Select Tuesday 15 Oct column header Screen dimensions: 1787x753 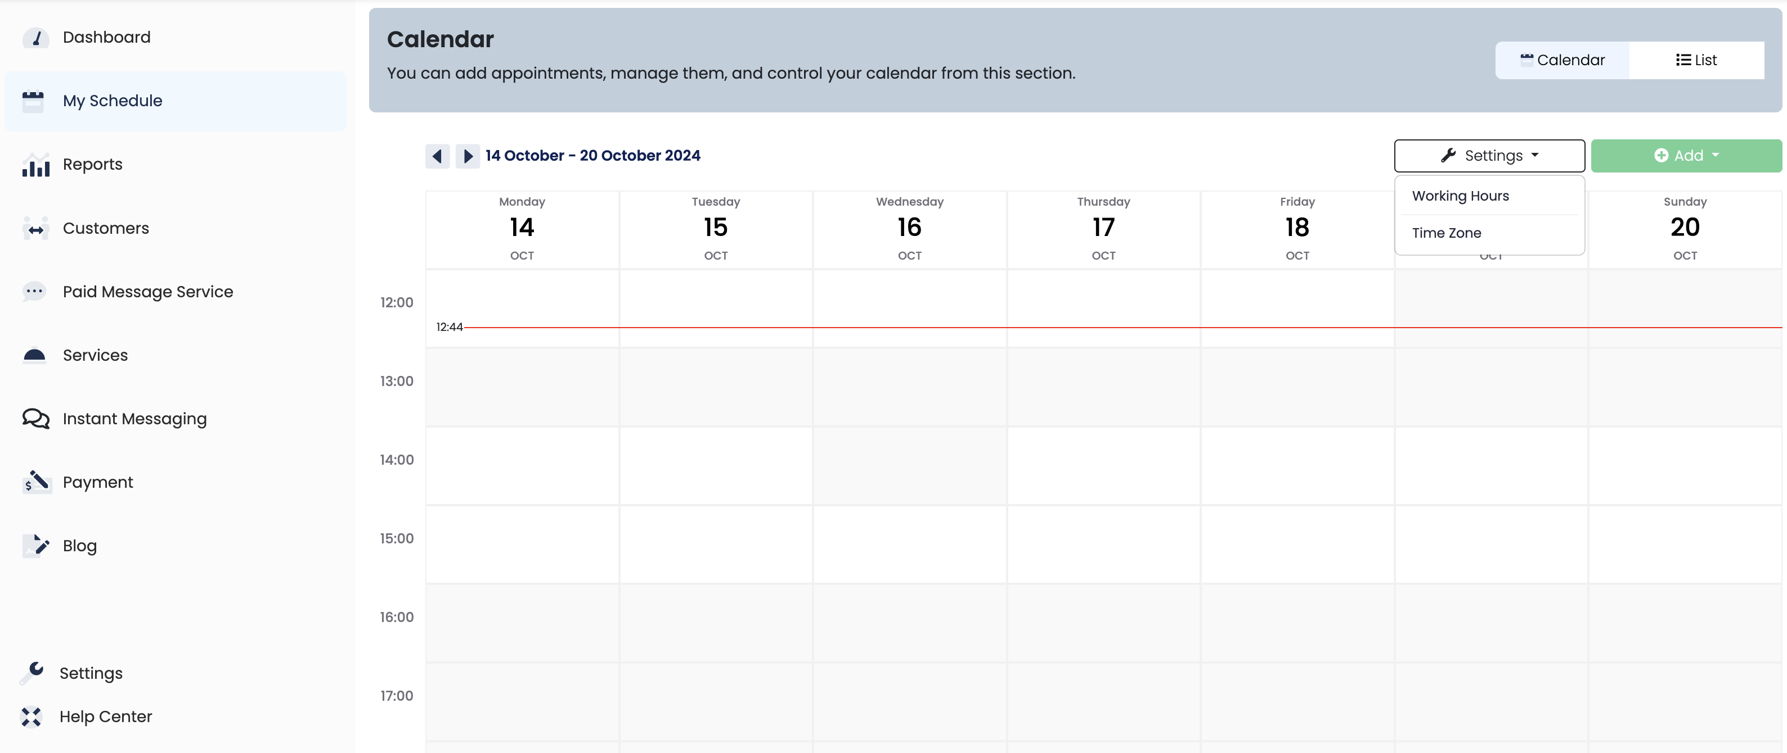(x=715, y=229)
